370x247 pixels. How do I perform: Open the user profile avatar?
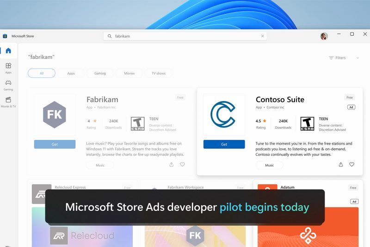(x=324, y=36)
